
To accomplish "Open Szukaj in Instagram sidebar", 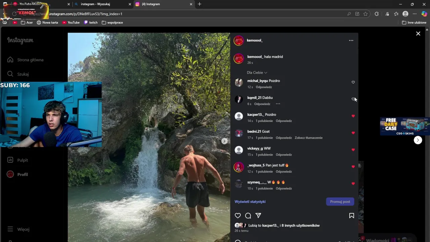I will 18,74.
